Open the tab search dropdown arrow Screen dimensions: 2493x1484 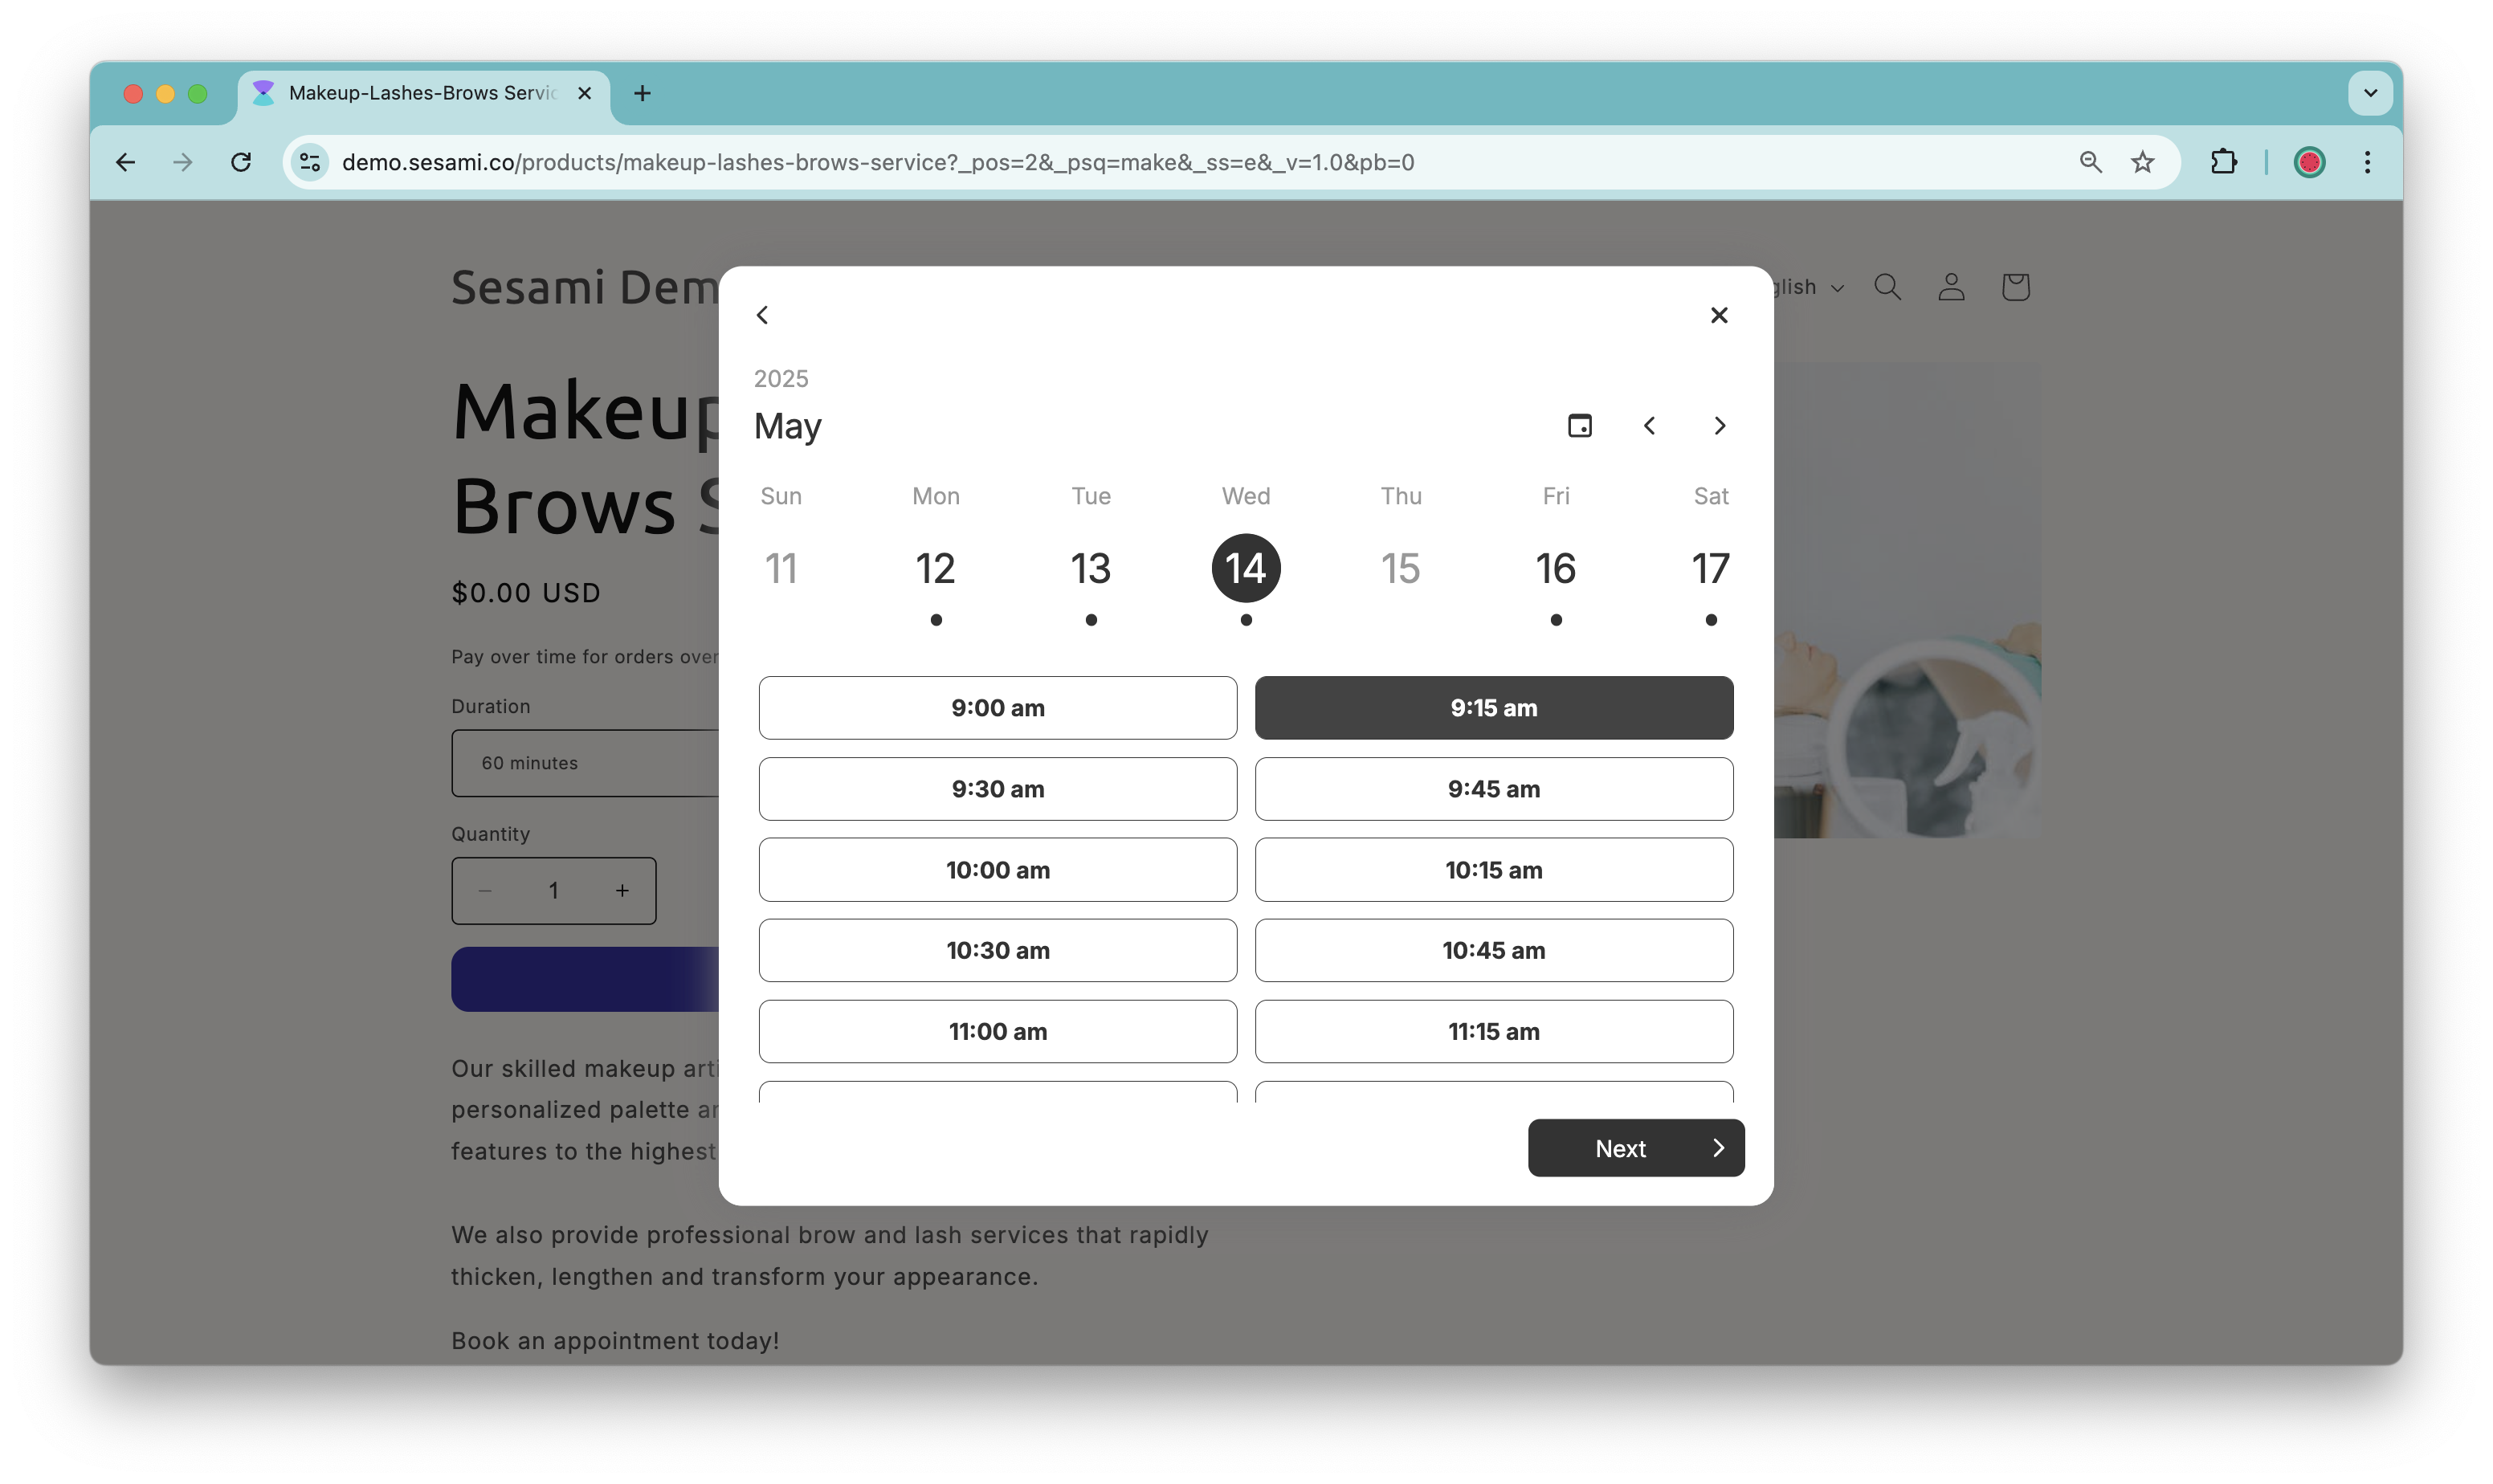coord(2369,93)
